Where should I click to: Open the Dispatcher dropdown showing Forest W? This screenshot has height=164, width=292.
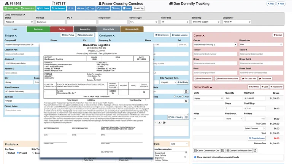pyautogui.click(x=237, y=22)
